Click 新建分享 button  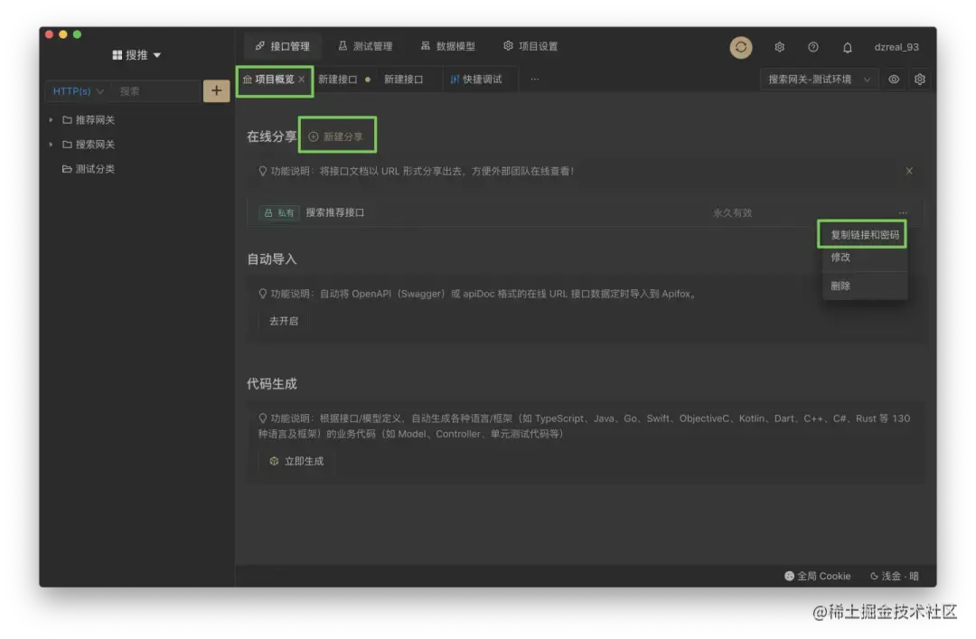click(337, 136)
